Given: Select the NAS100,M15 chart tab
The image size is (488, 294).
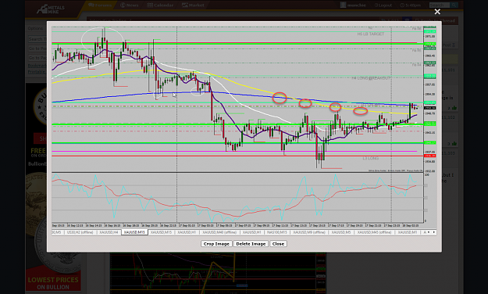Looking at the screenshot, I should (276, 232).
